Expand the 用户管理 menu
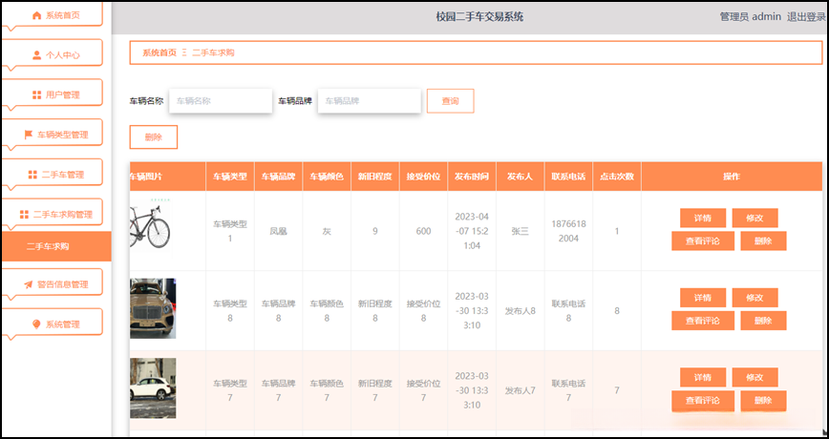This screenshot has height=439, width=829. coord(52,94)
